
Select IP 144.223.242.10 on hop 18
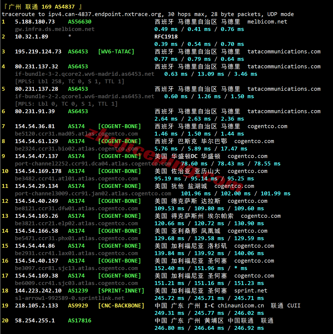[x=38, y=291]
